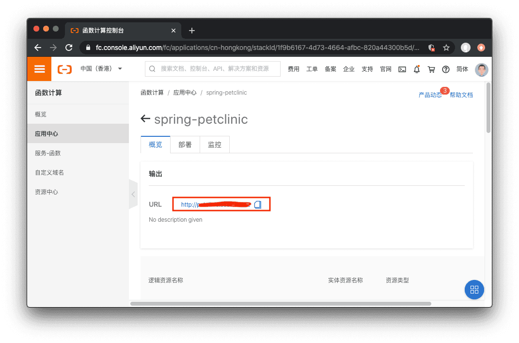Click the 实体资源名称 column header
Screen dimensions: 519x343
tap(345, 280)
